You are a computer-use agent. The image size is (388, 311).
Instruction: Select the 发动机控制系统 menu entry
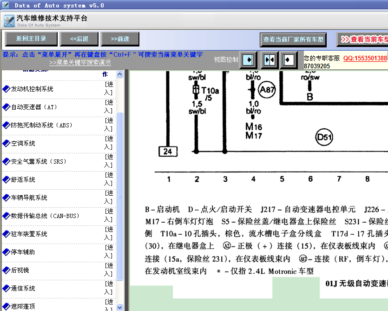[32, 89]
